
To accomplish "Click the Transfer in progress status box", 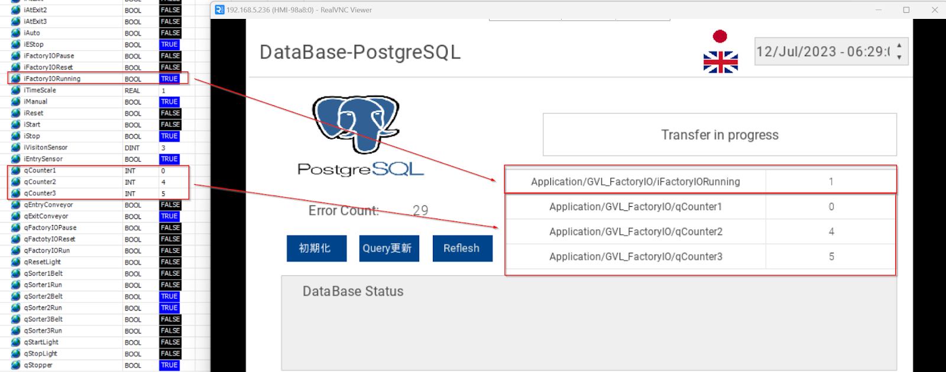I will [720, 135].
